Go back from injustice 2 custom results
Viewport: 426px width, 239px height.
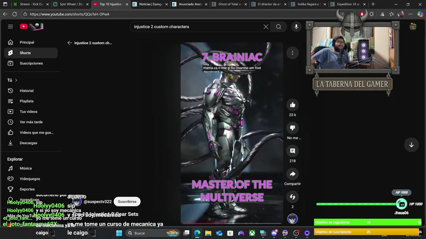(70, 43)
